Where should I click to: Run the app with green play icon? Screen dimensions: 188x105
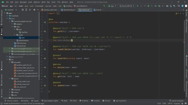pos(138,6)
